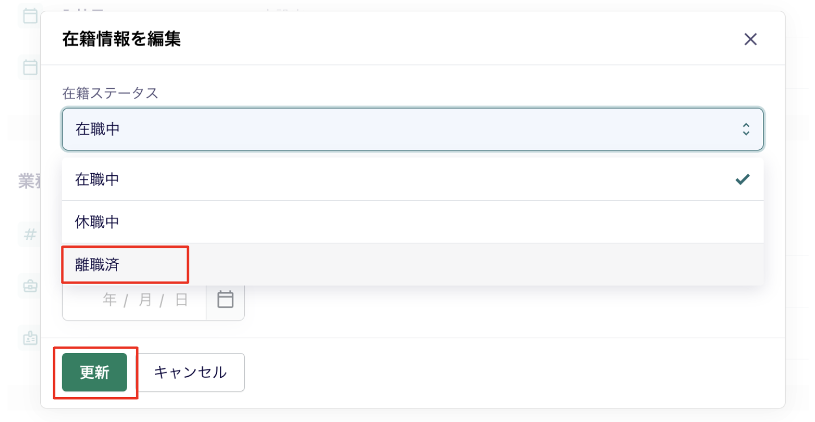This screenshot has width=815, height=422.
Task: Toggle the status selector up-down chevrons
Action: pos(746,129)
